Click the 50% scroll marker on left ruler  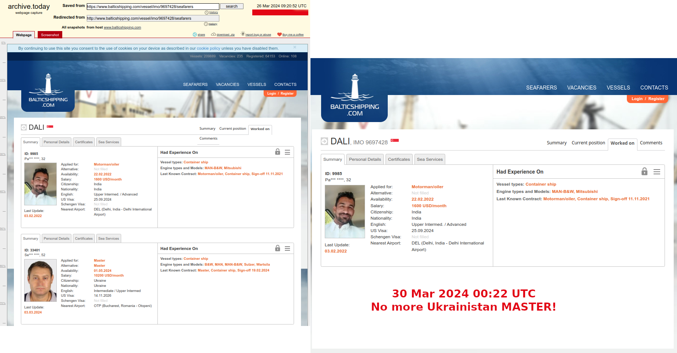[x=3, y=229]
